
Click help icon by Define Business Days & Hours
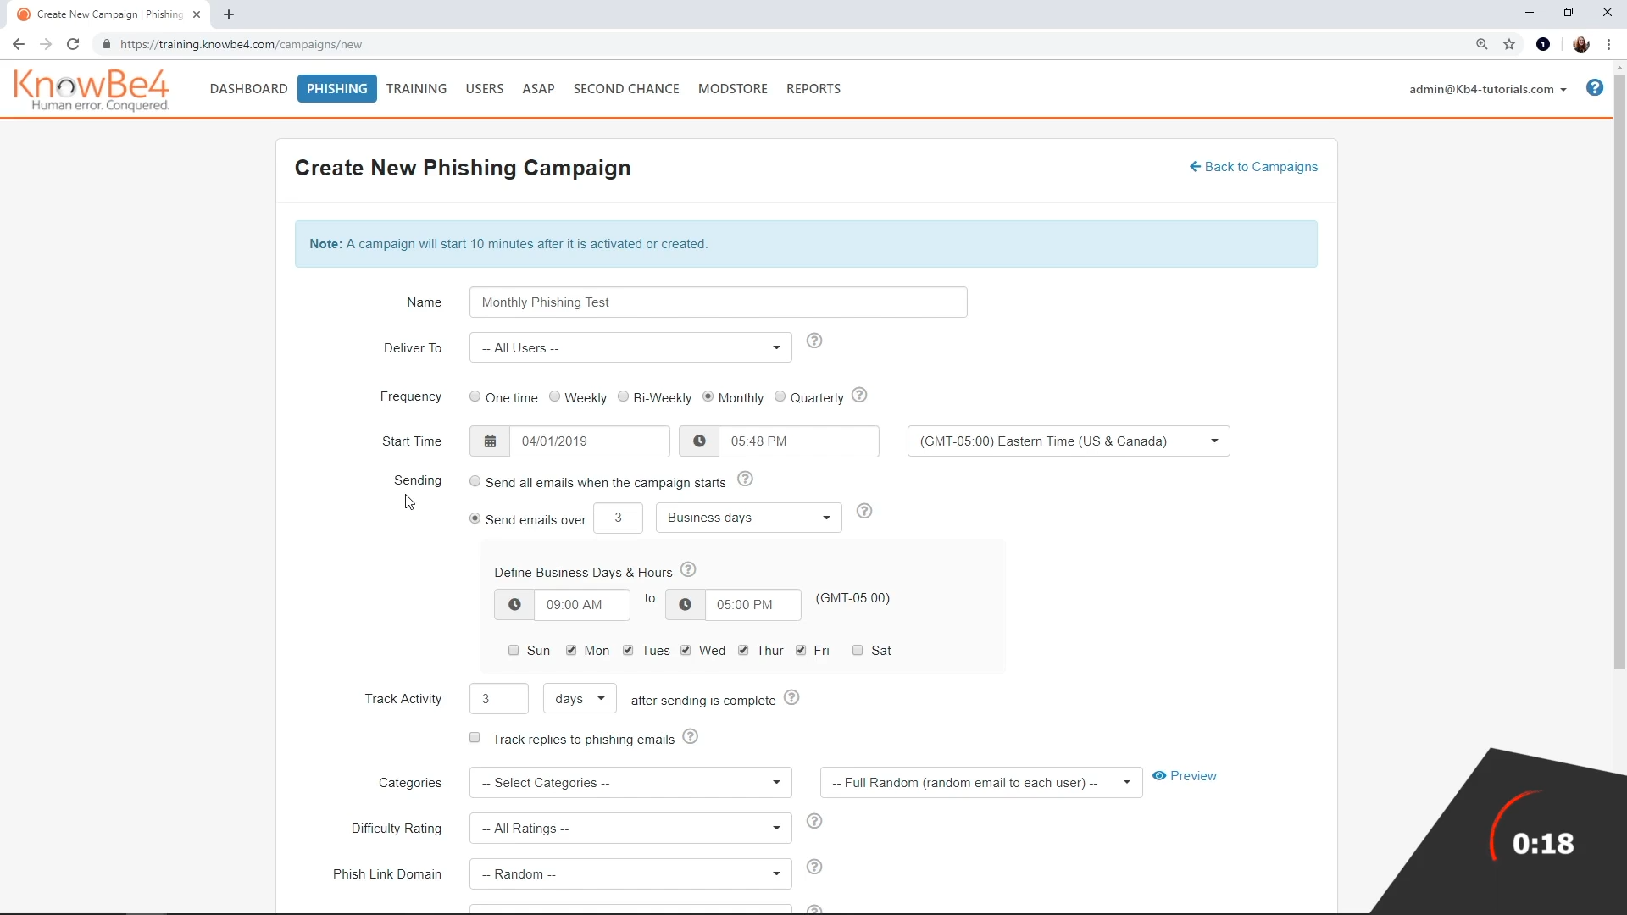(688, 570)
